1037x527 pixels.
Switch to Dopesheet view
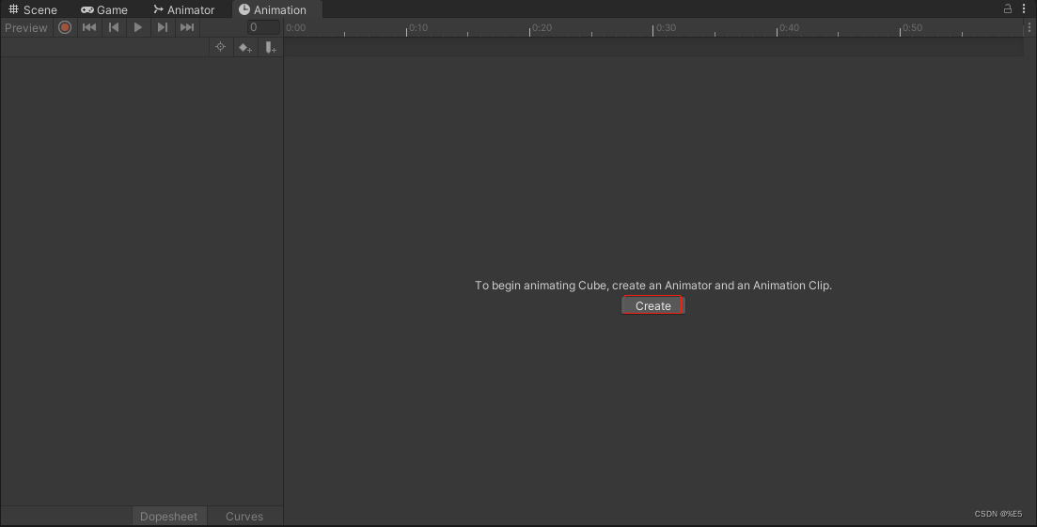168,517
